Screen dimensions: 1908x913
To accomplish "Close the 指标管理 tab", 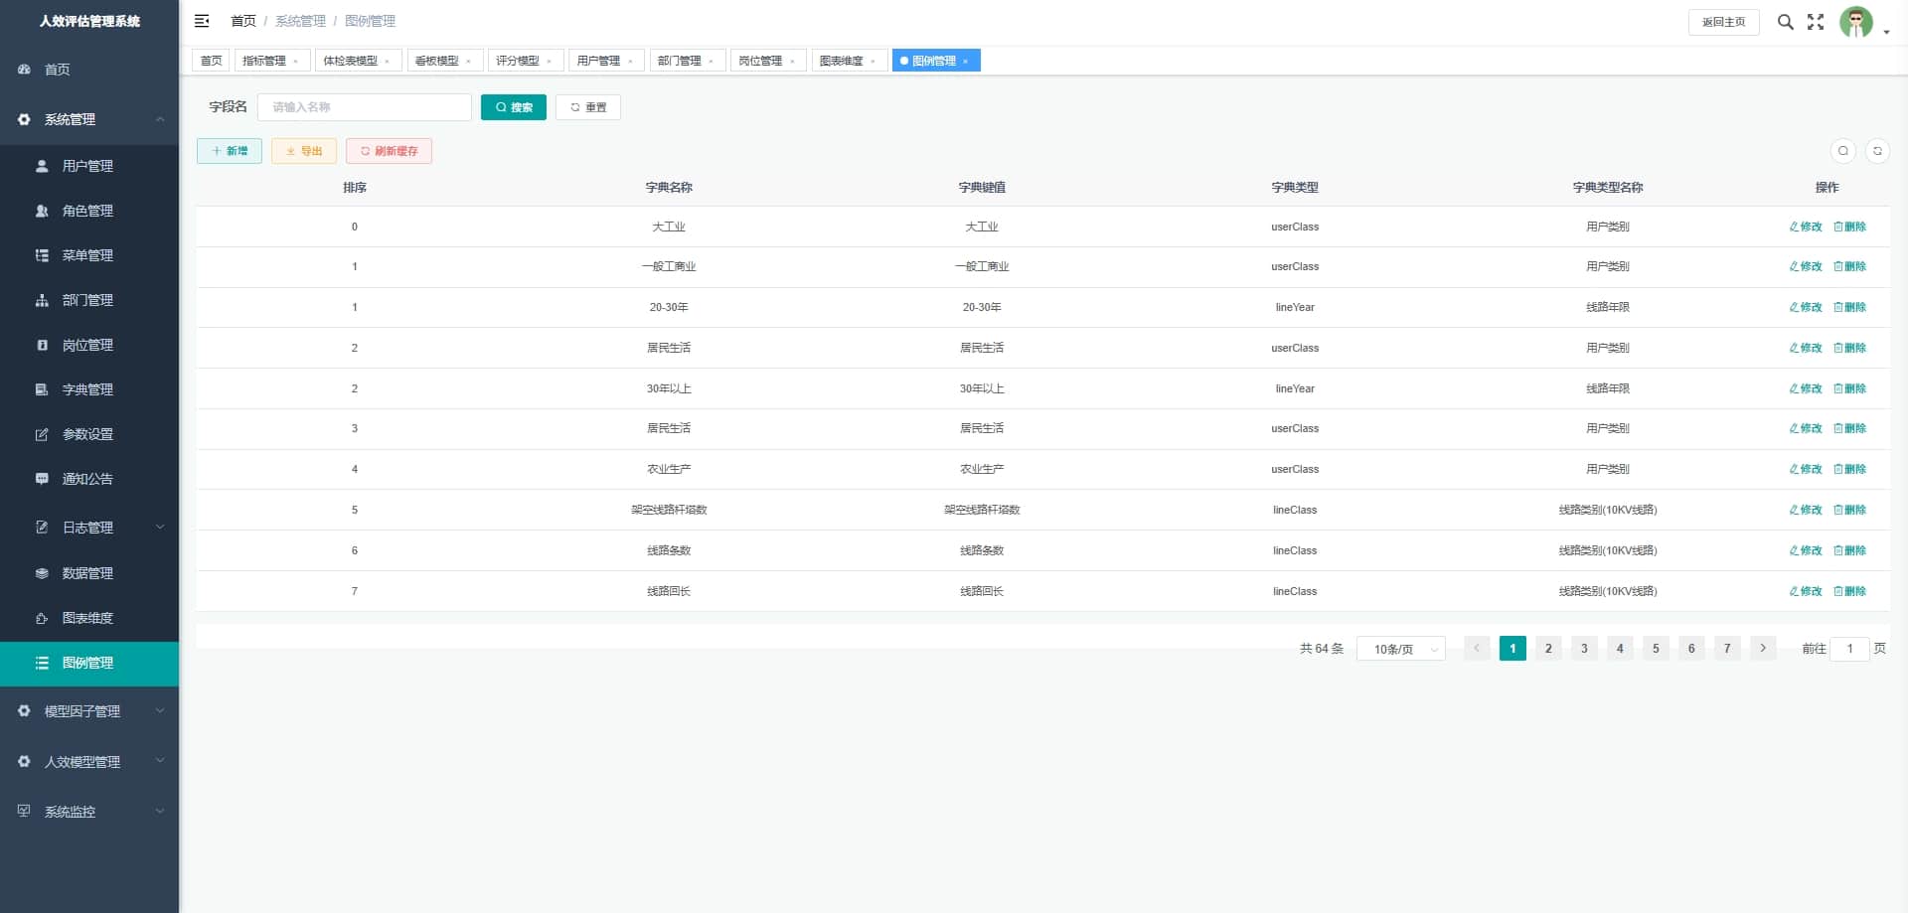I will pyautogui.click(x=296, y=62).
